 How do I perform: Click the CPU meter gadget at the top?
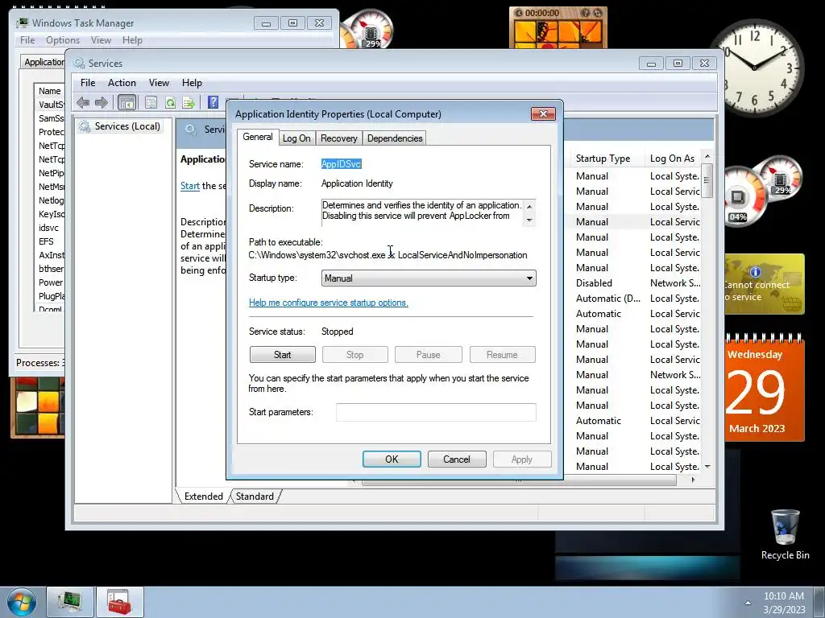click(367, 30)
